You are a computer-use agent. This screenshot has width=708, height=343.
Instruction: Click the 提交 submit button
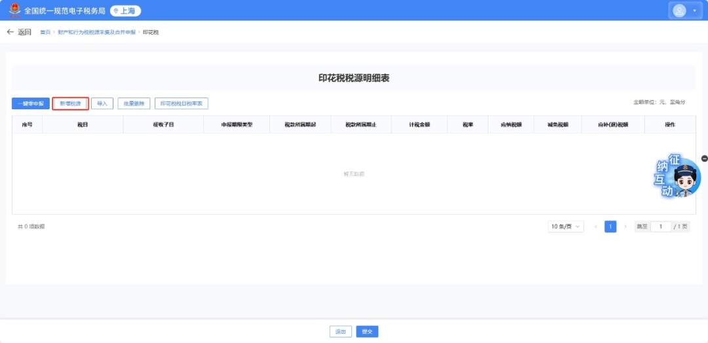pos(367,332)
